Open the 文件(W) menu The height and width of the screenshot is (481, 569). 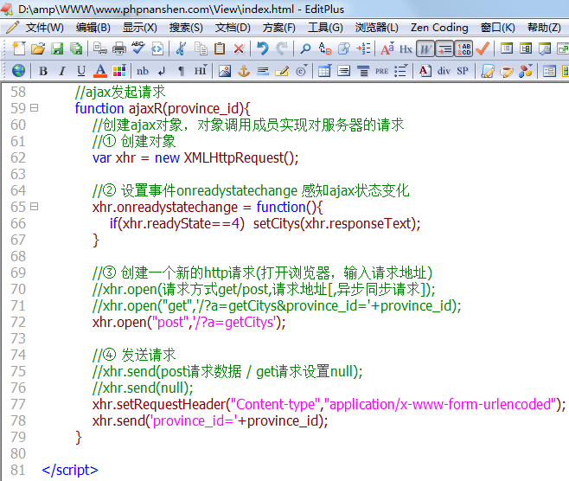(45, 28)
